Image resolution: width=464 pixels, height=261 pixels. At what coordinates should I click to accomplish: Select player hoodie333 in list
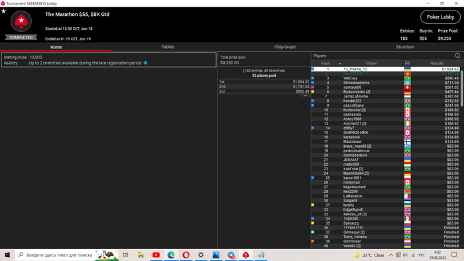pyautogui.click(x=385, y=101)
